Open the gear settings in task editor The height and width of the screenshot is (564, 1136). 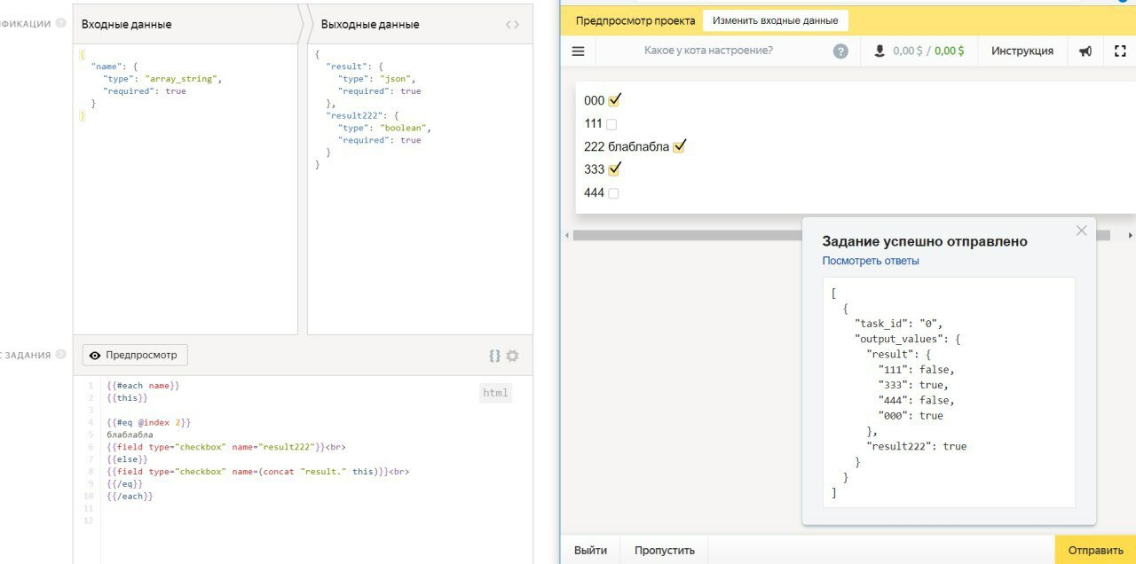coord(512,356)
